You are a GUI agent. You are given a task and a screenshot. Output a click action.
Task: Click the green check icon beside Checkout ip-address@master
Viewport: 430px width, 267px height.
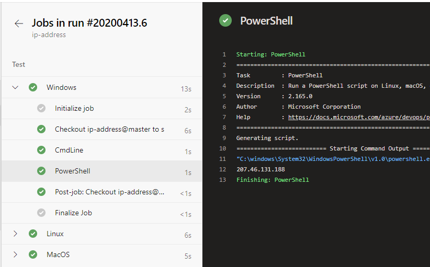pos(41,129)
